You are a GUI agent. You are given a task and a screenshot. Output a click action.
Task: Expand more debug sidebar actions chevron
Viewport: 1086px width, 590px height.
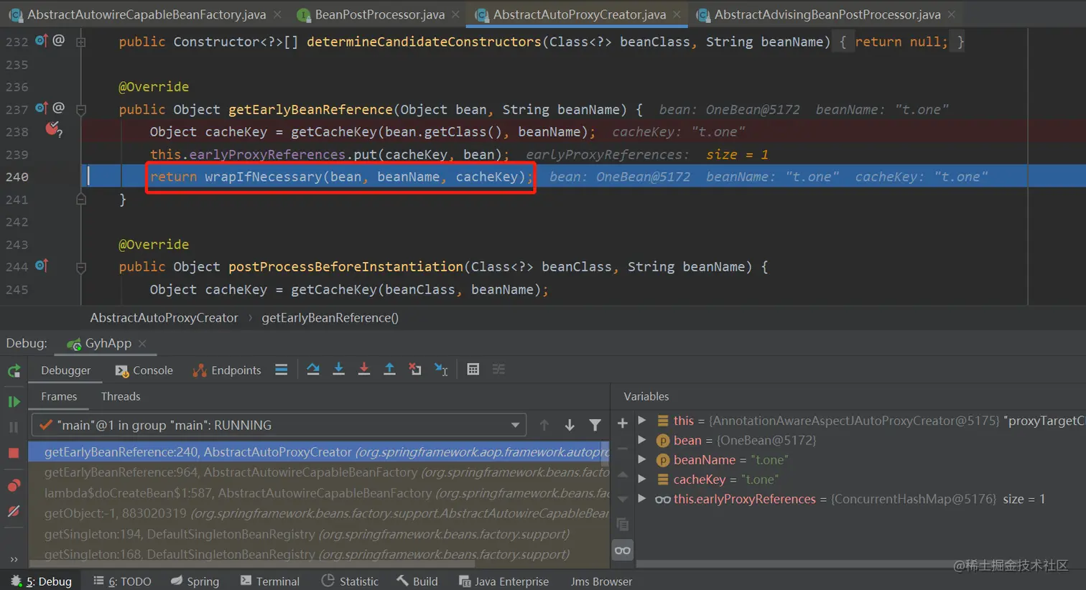tap(14, 559)
